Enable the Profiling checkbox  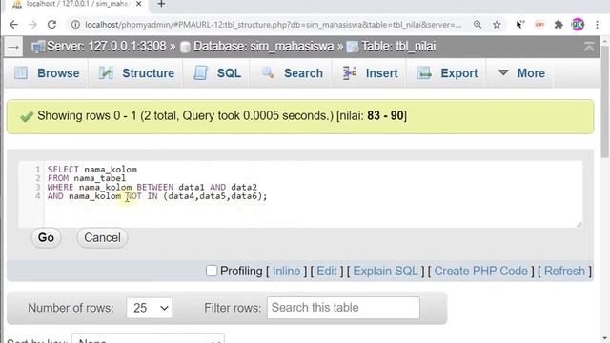coord(212,271)
